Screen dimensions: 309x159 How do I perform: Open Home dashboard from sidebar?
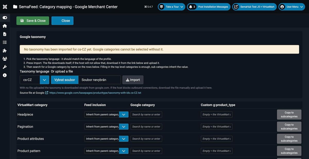pos(5,26)
